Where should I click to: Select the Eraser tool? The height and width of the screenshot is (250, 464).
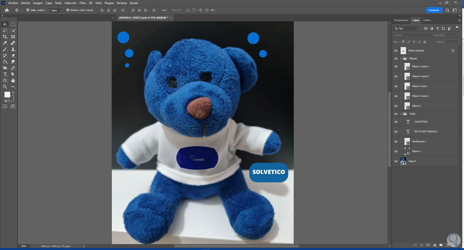pos(13,55)
